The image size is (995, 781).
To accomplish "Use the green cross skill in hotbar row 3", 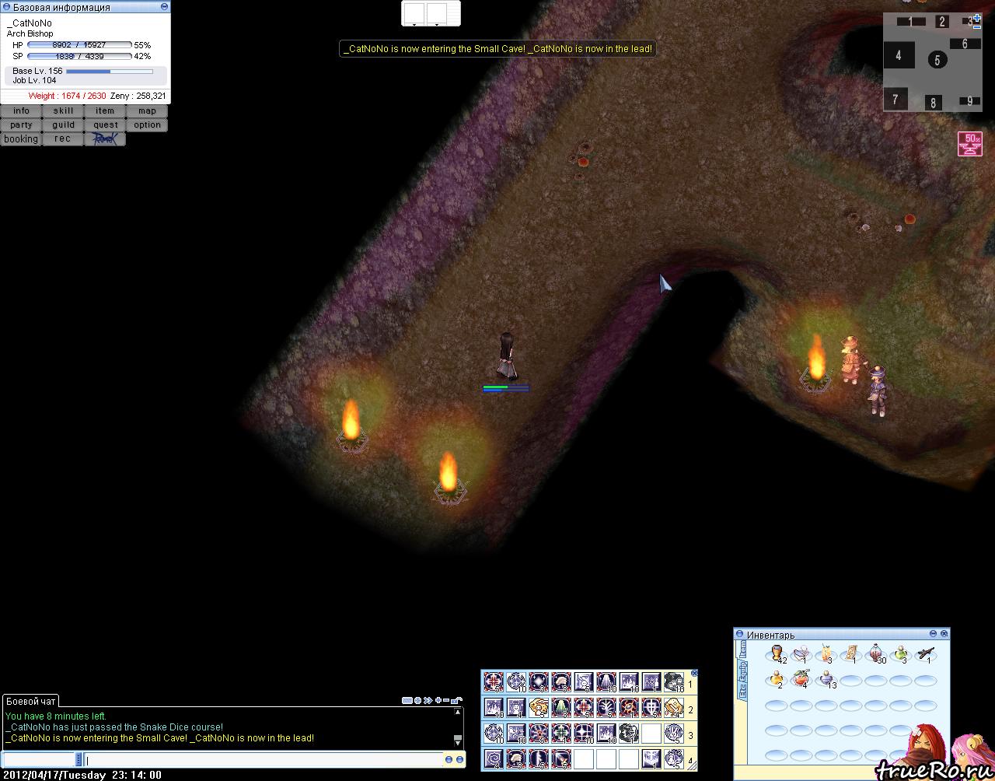I will point(561,734).
